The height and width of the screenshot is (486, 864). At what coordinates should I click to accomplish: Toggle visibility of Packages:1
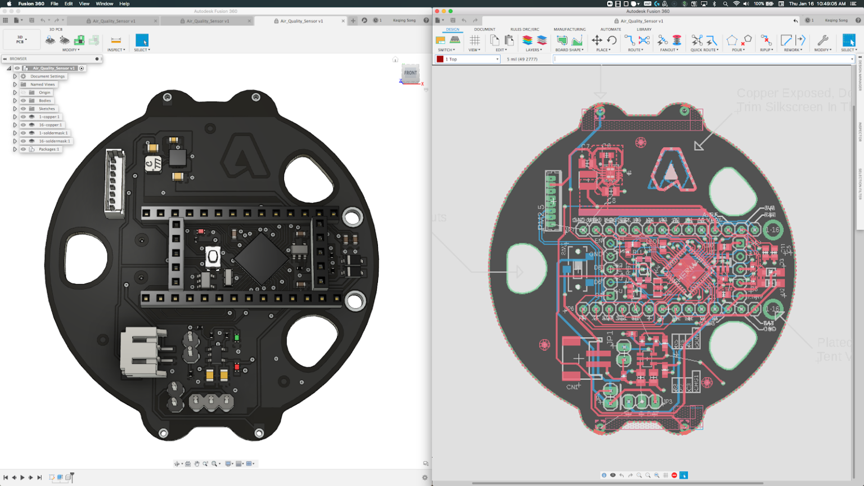pos(24,149)
